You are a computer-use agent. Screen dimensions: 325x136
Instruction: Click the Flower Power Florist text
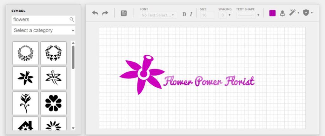click(209, 81)
